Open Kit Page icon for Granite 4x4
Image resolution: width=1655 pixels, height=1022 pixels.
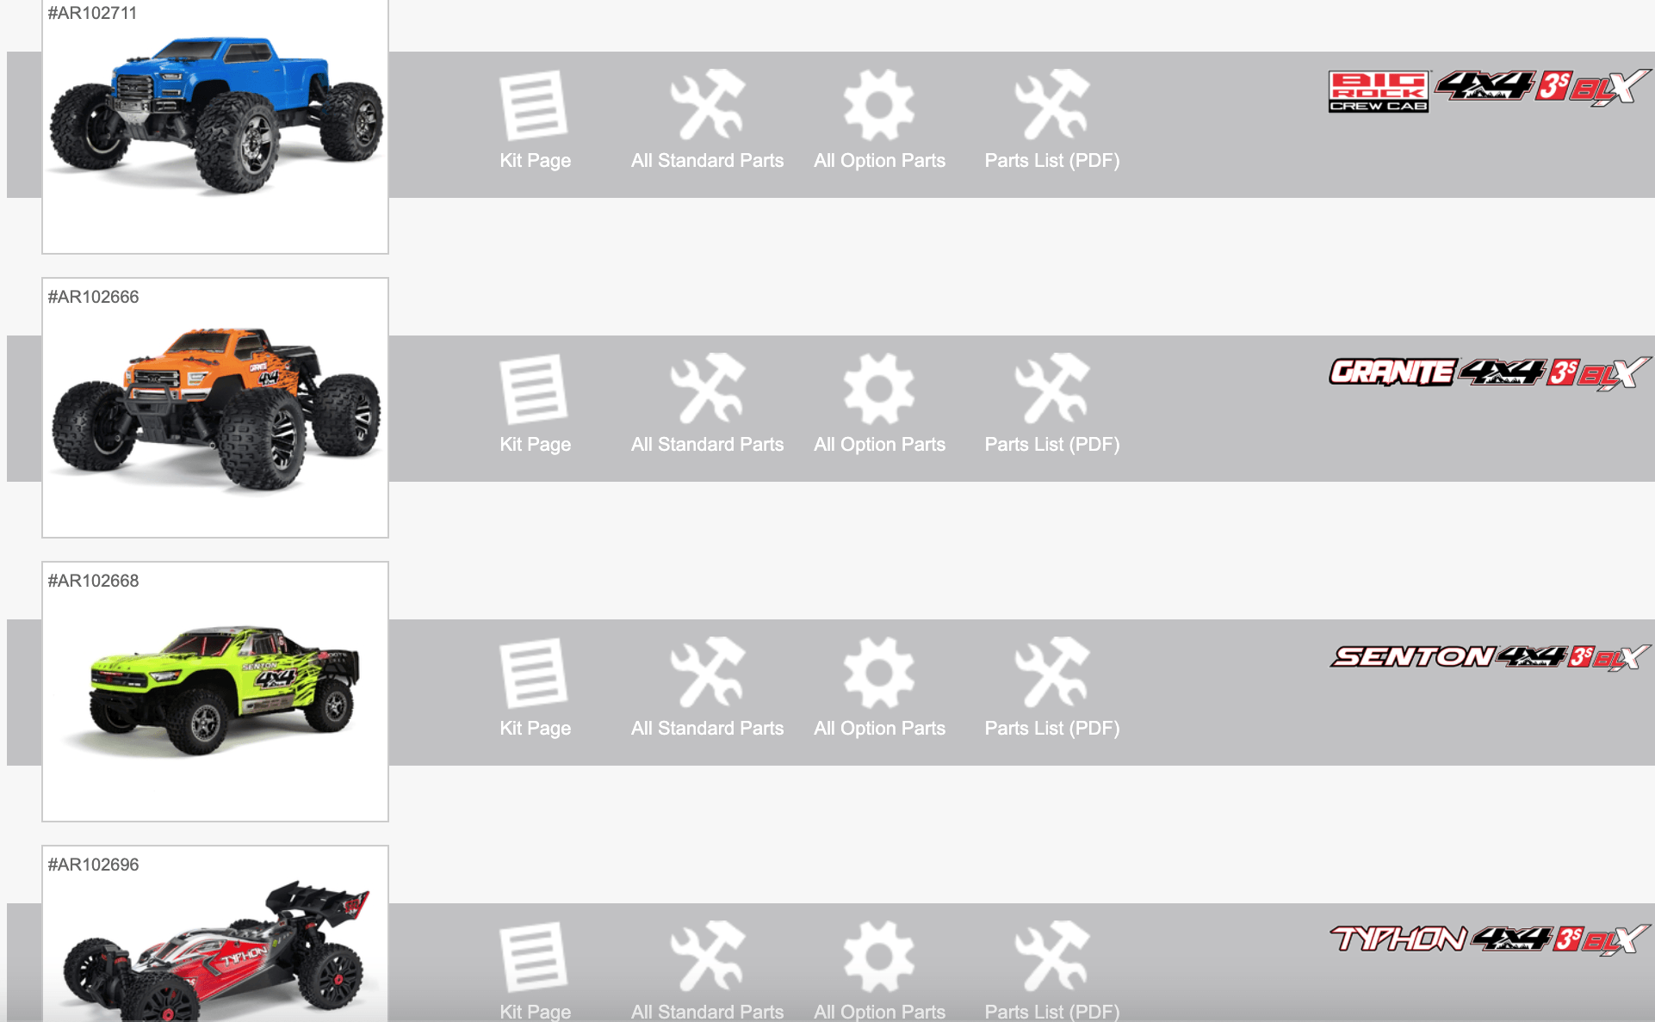coord(534,389)
